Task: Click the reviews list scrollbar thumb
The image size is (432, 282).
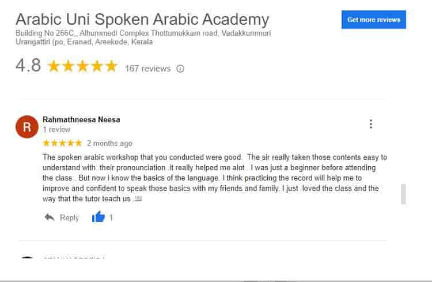Action: tap(403, 194)
